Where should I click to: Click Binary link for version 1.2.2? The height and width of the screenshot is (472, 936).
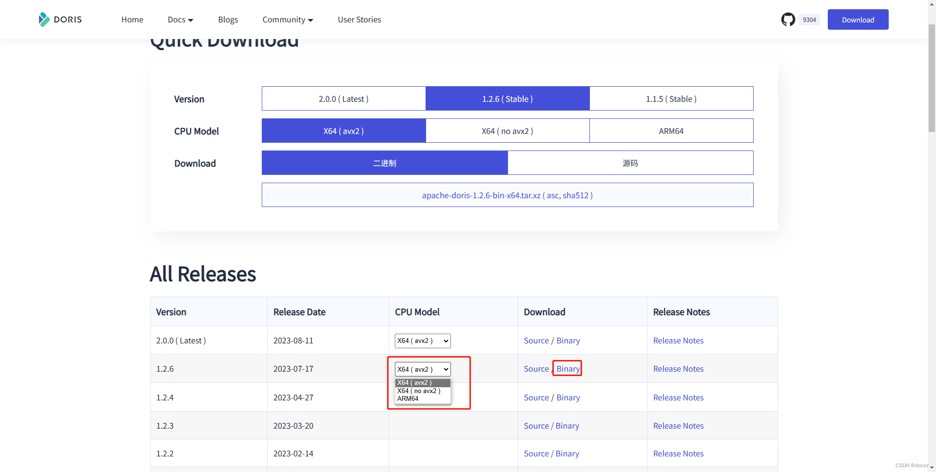coord(567,453)
